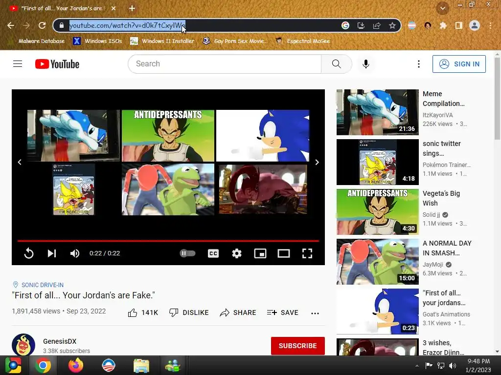Start voice search with microphone icon

point(366,64)
